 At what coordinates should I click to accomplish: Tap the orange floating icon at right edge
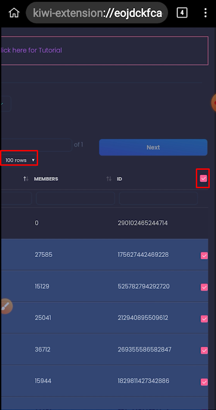214,103
